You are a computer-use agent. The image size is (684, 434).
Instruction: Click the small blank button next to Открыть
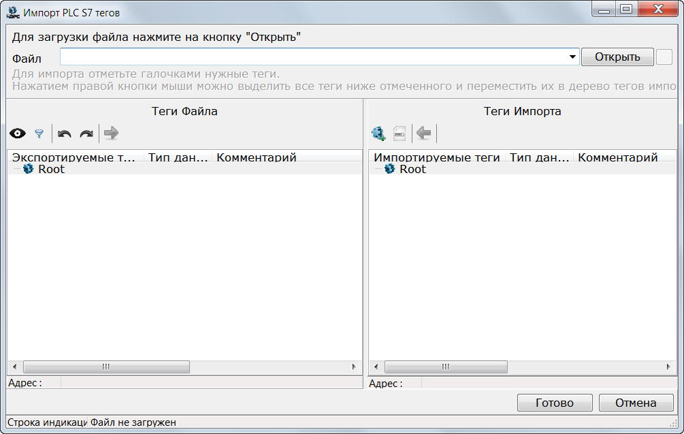point(664,57)
